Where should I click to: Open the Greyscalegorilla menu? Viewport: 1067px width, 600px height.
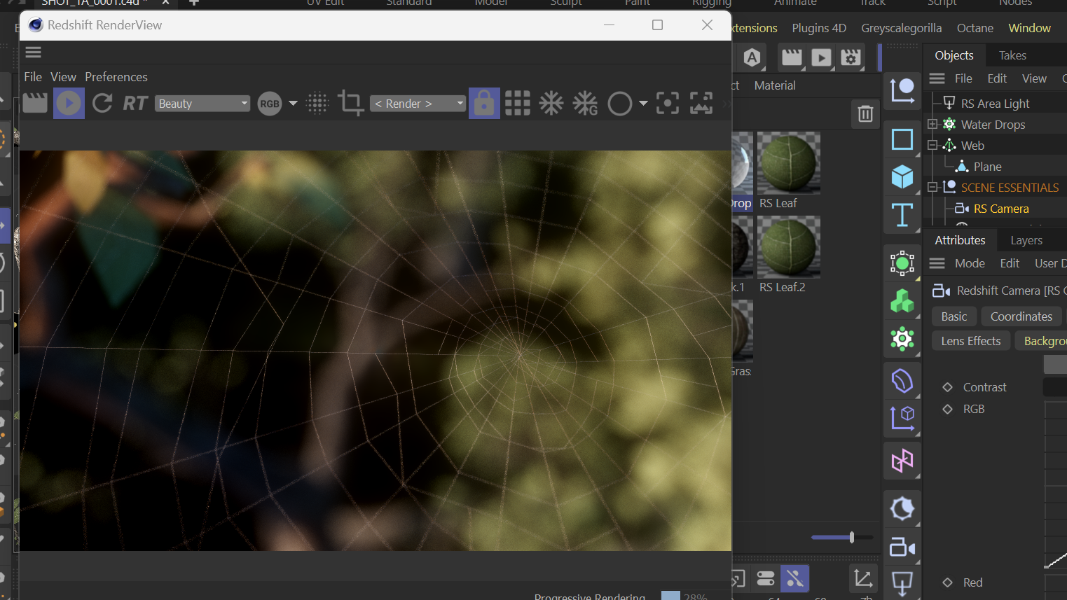point(901,28)
